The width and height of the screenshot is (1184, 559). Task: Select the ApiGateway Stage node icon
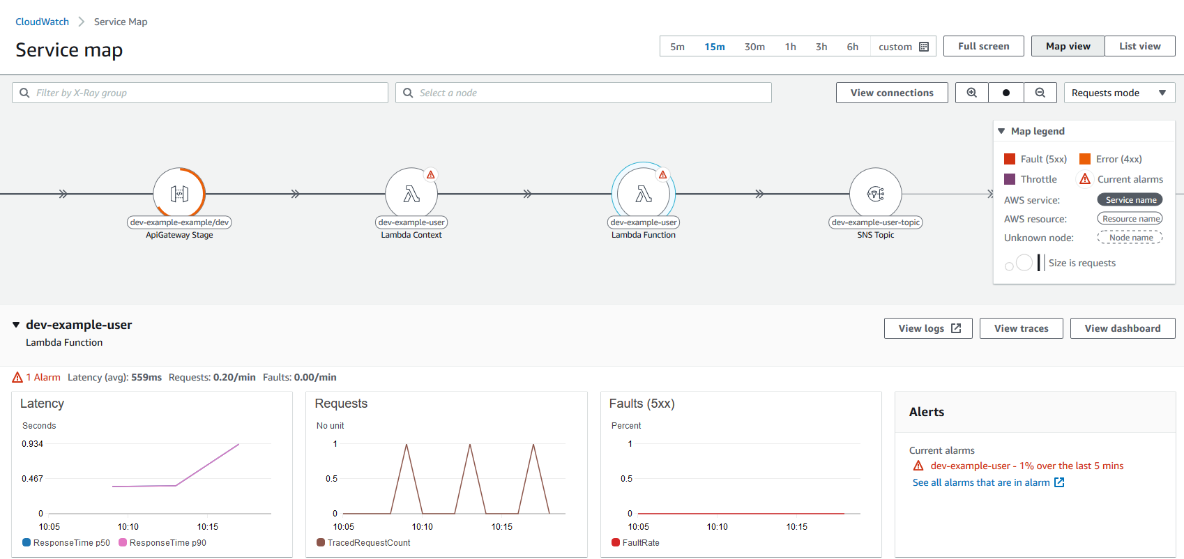[179, 194]
